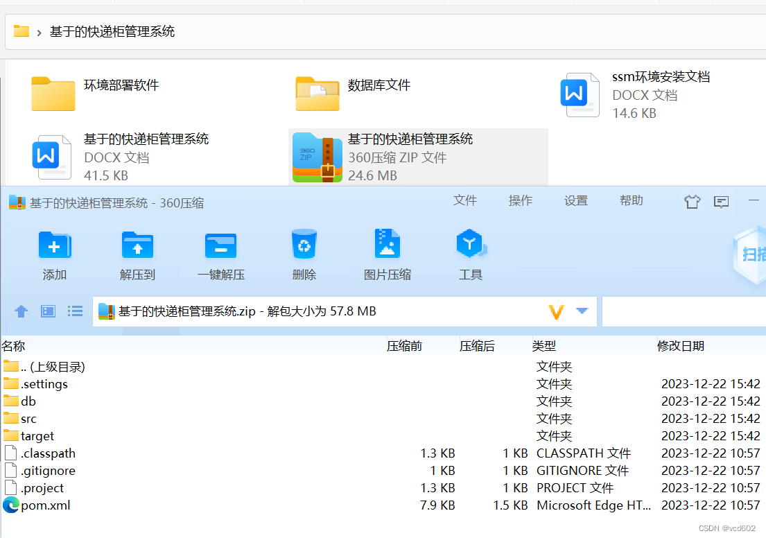The height and width of the screenshot is (538, 766).
Task: Click the Explorer breadcrumb 基于的快递柜管理系统
Action: click(112, 32)
